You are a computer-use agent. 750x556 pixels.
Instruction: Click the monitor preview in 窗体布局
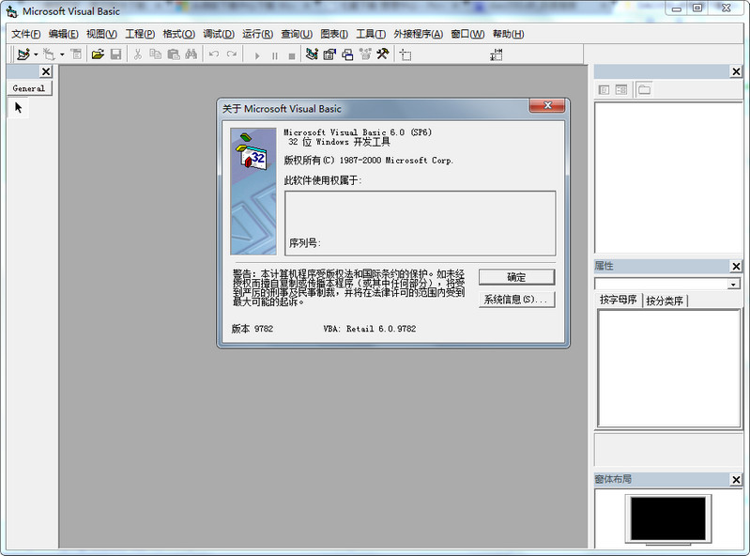(x=667, y=519)
